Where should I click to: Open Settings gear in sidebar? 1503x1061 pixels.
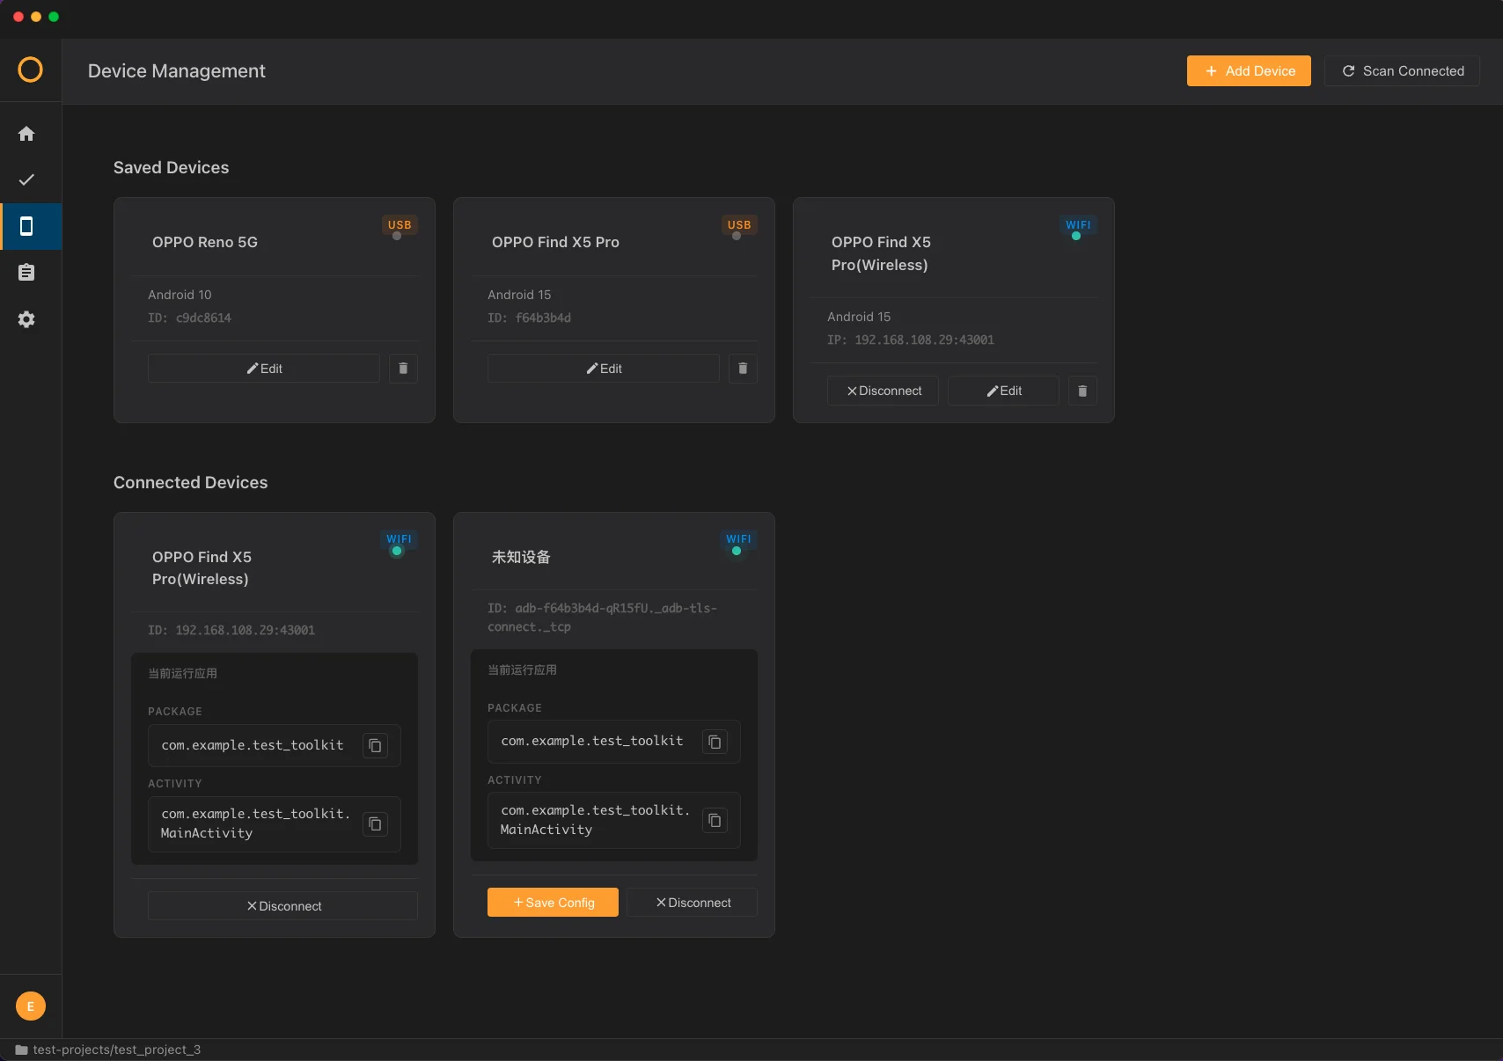26,319
